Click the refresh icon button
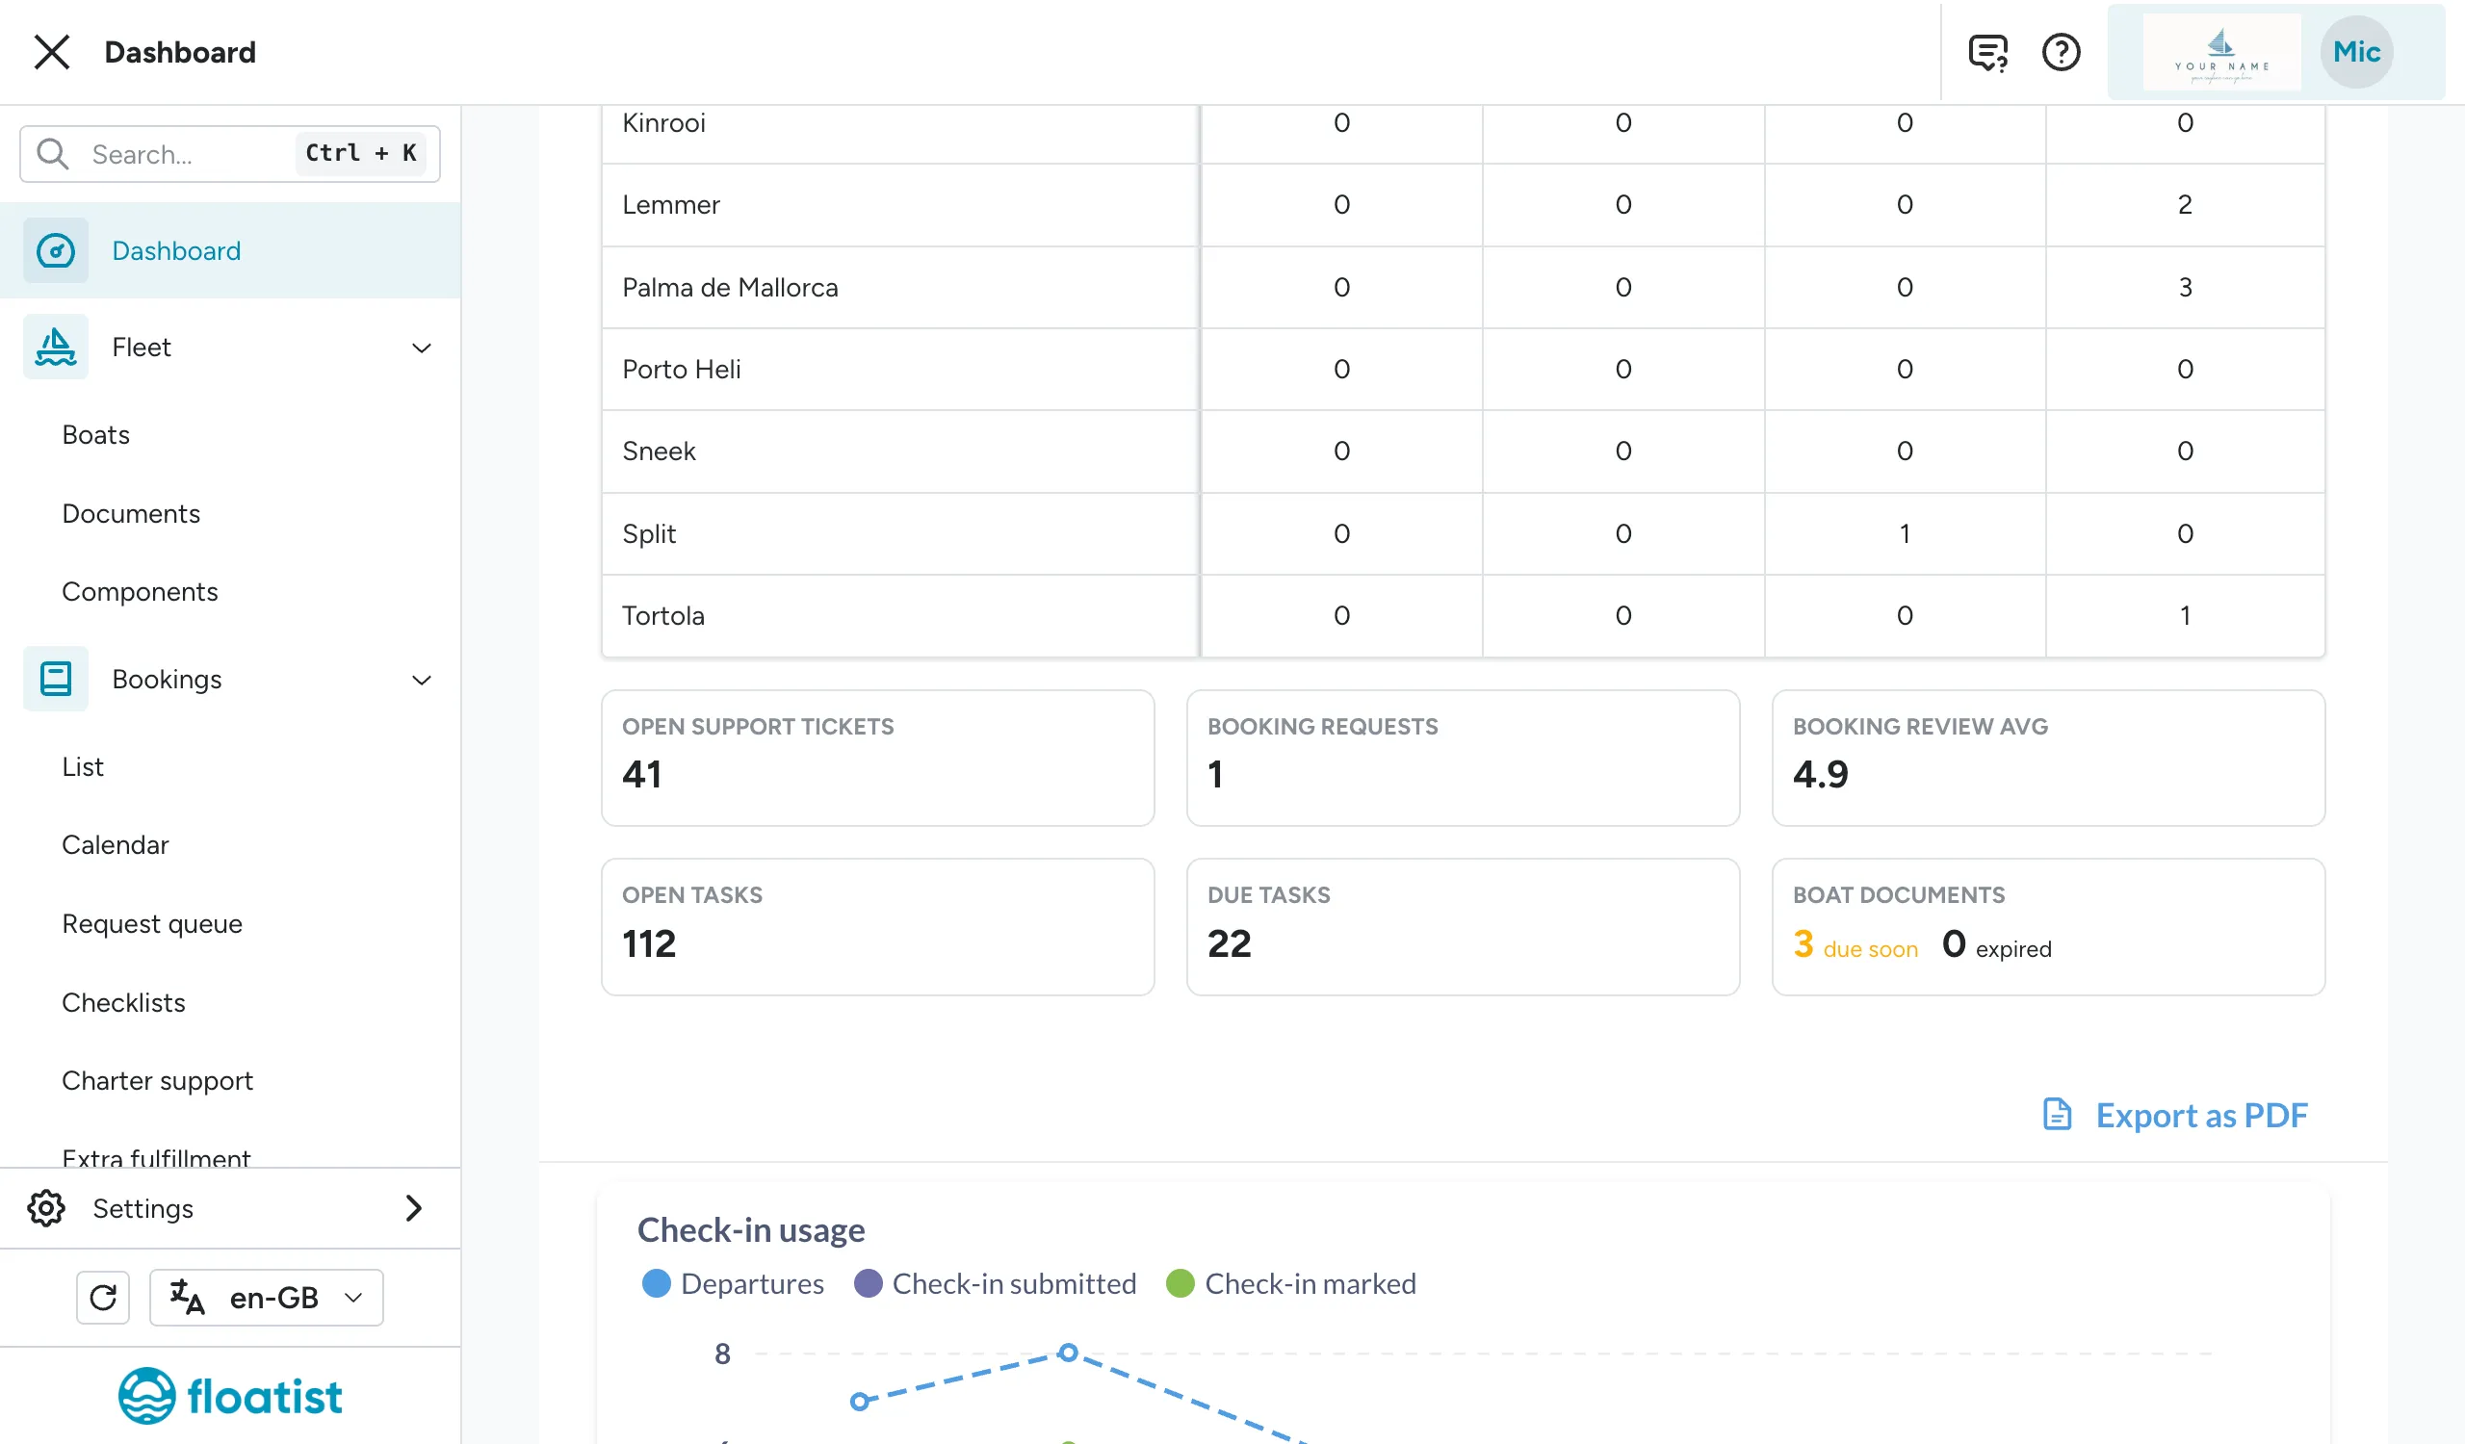The image size is (2465, 1444). tap(103, 1298)
